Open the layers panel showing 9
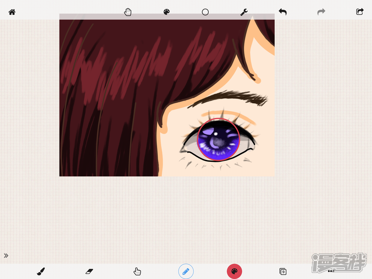Image resolution: width=372 pixels, height=279 pixels. pyautogui.click(x=283, y=272)
